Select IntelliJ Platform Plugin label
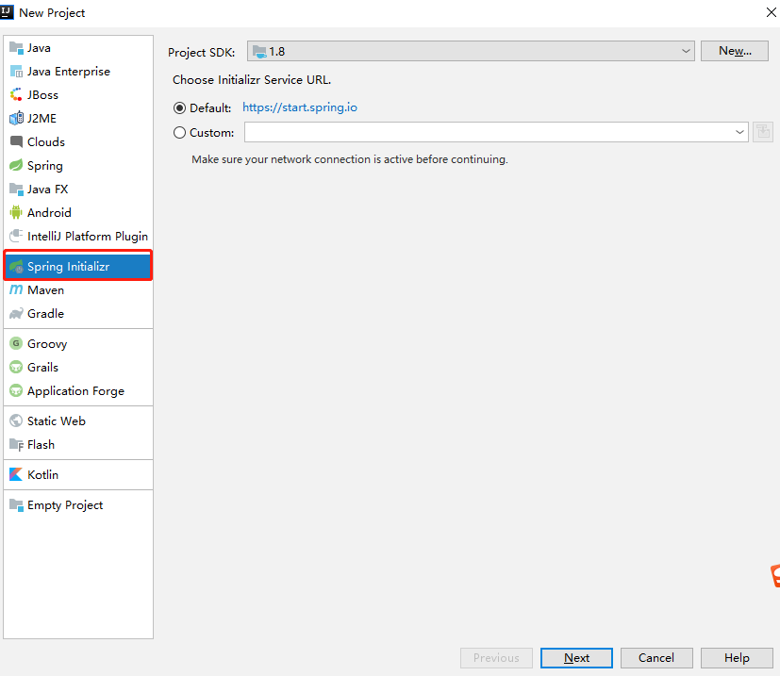Image resolution: width=780 pixels, height=676 pixels. pyautogui.click(x=88, y=237)
